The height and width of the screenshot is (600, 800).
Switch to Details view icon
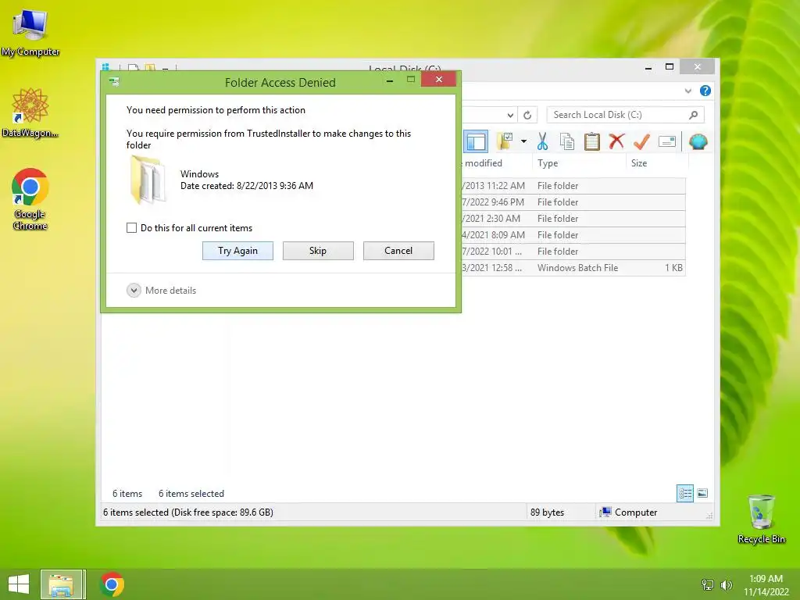[x=685, y=494]
